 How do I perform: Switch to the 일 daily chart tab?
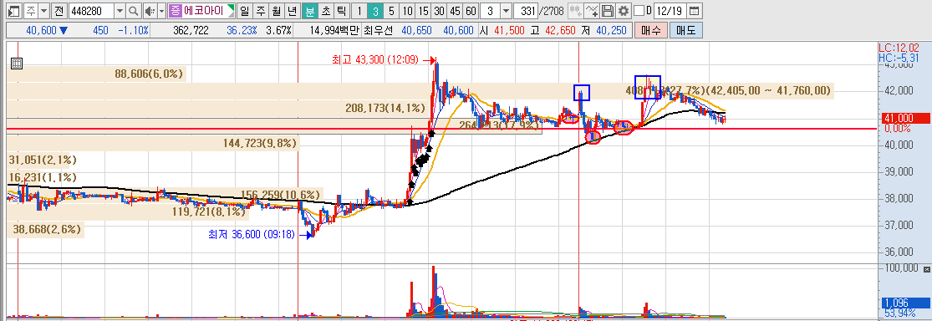[244, 11]
